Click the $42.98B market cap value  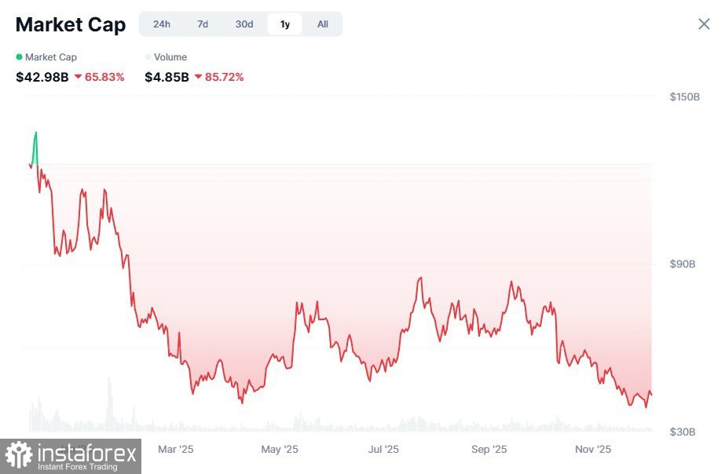(x=42, y=77)
